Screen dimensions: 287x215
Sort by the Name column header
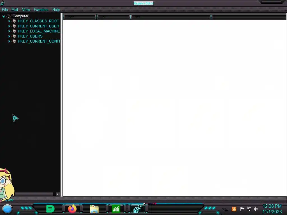[x=80, y=17]
